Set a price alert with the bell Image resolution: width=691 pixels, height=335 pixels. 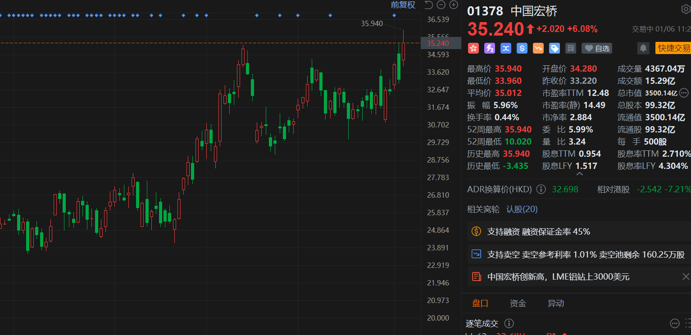tap(643, 48)
